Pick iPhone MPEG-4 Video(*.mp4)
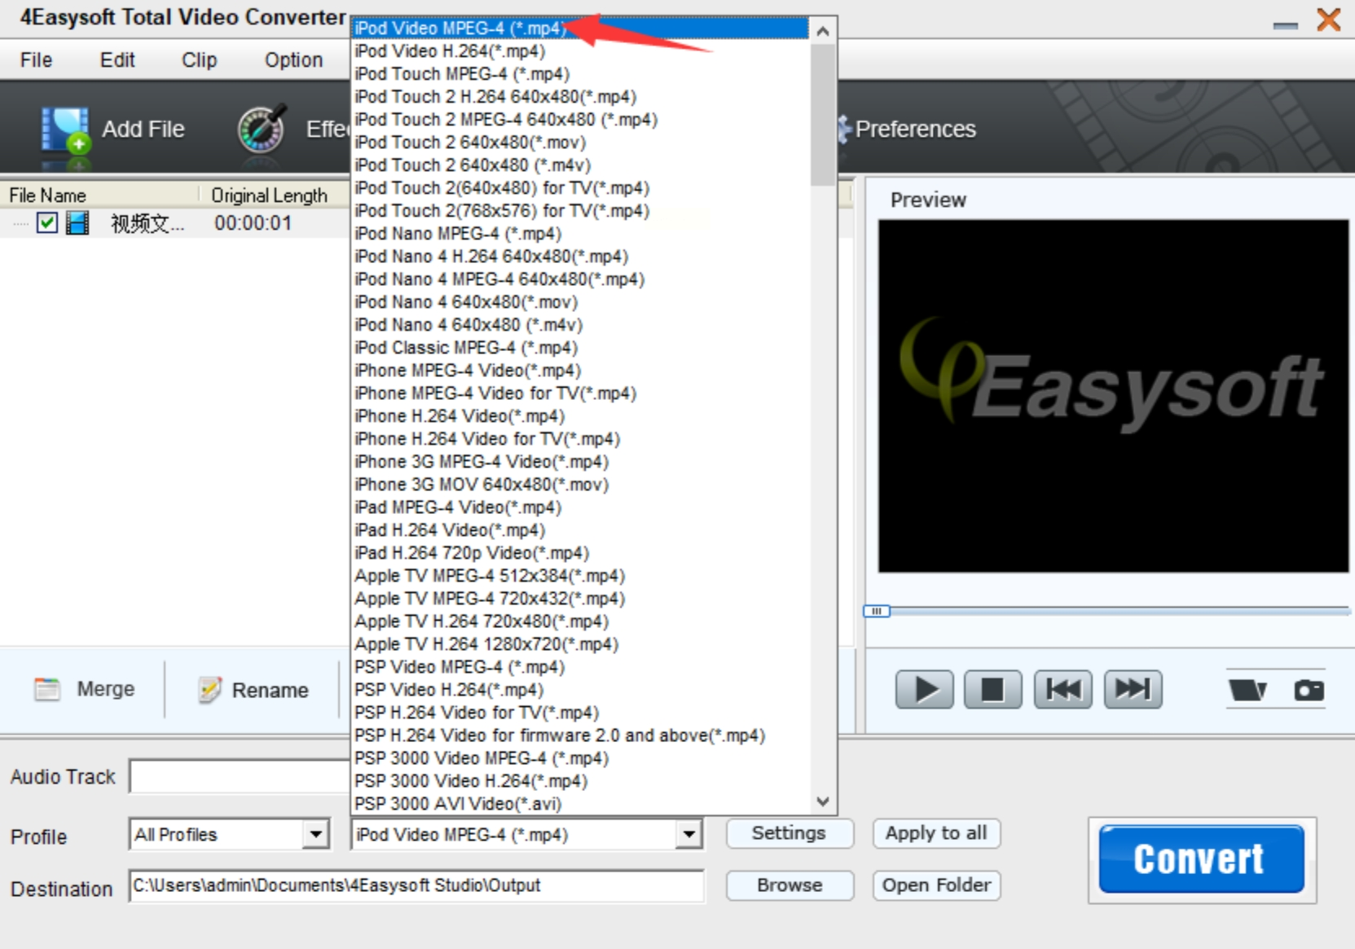Viewport: 1355px width, 949px height. (x=580, y=370)
